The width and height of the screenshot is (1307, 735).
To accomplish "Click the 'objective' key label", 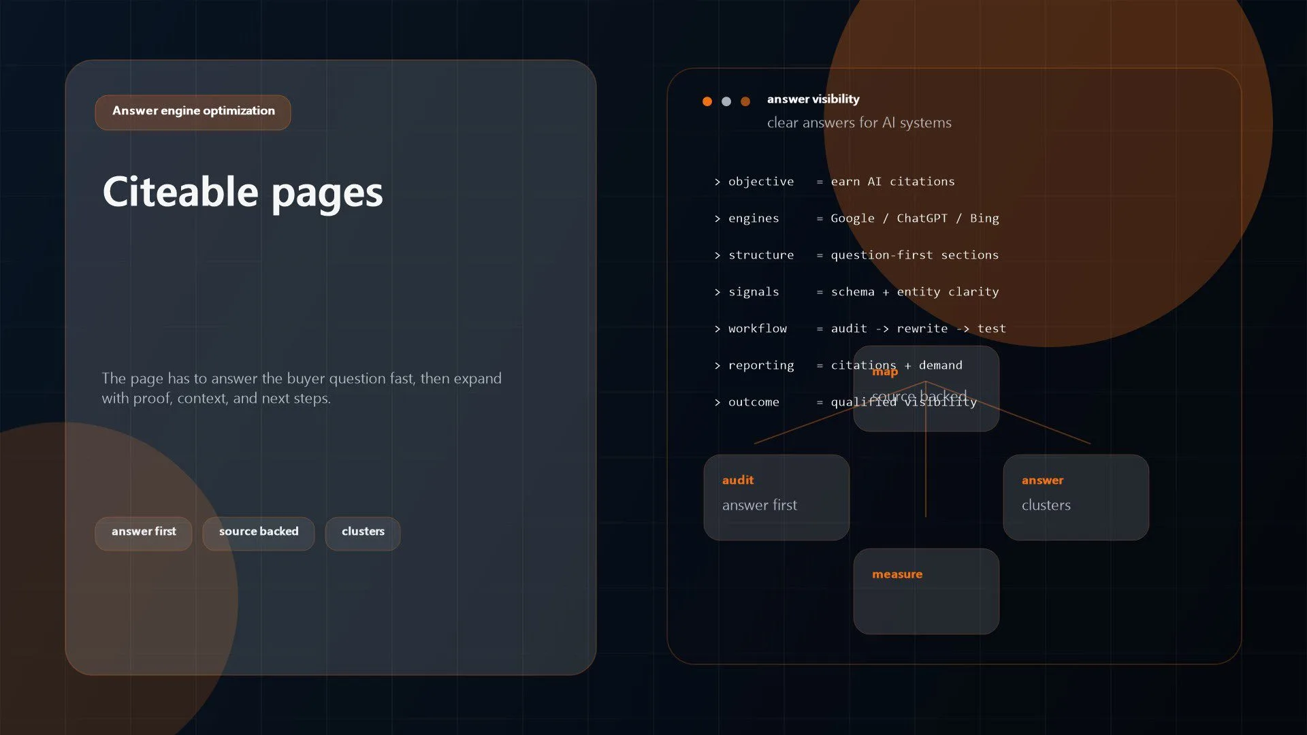I will [x=761, y=182].
